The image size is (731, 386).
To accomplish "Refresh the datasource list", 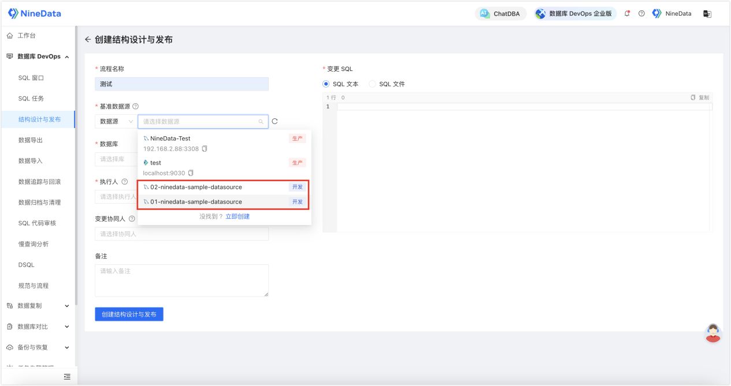I will tap(275, 122).
